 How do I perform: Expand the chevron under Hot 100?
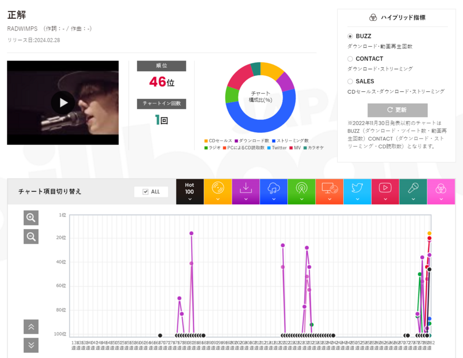[x=190, y=199]
